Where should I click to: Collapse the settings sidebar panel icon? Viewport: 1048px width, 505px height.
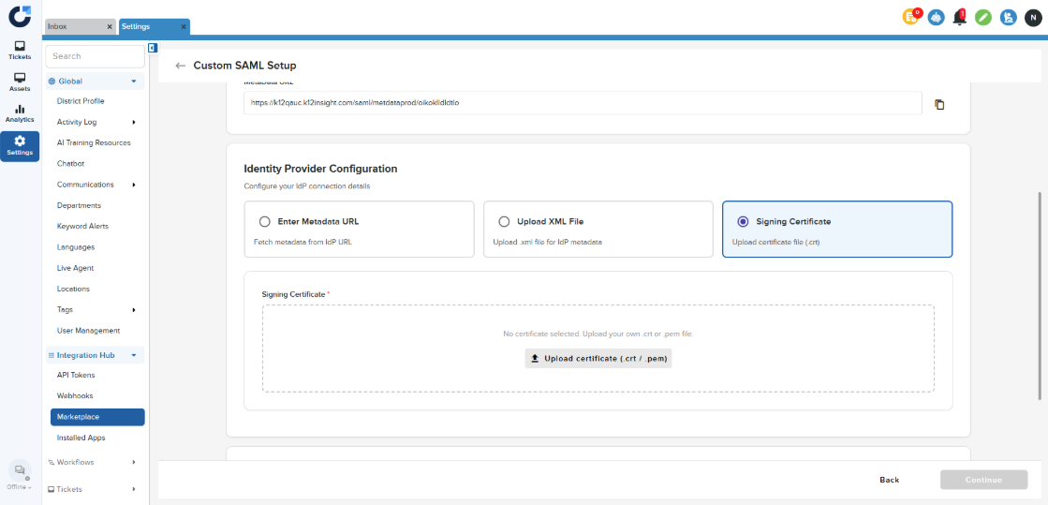coord(152,48)
